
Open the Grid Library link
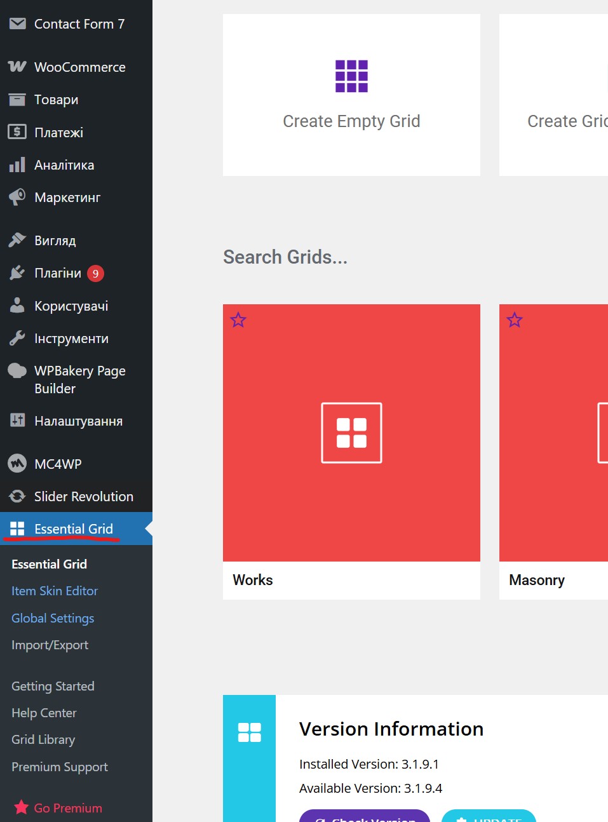(x=43, y=739)
